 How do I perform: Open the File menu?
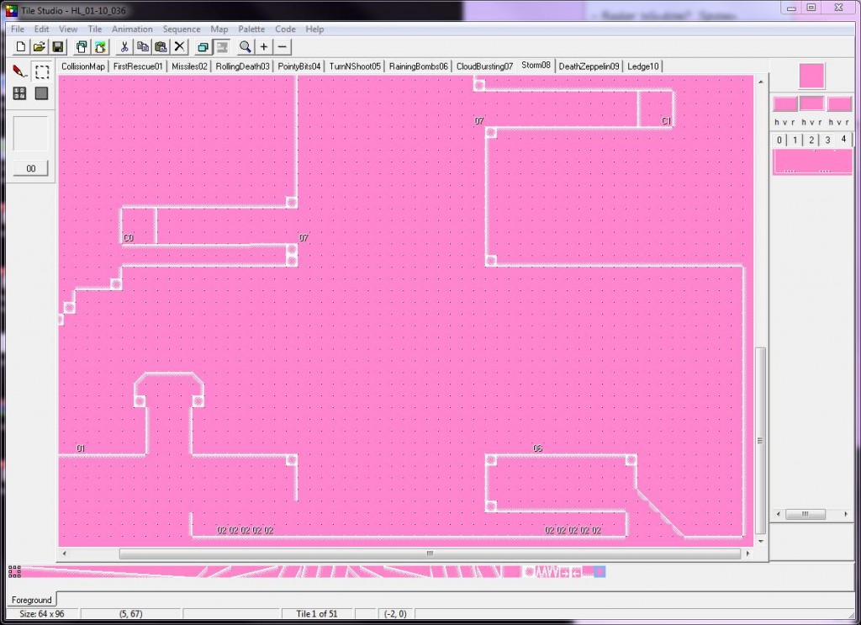pyautogui.click(x=18, y=29)
